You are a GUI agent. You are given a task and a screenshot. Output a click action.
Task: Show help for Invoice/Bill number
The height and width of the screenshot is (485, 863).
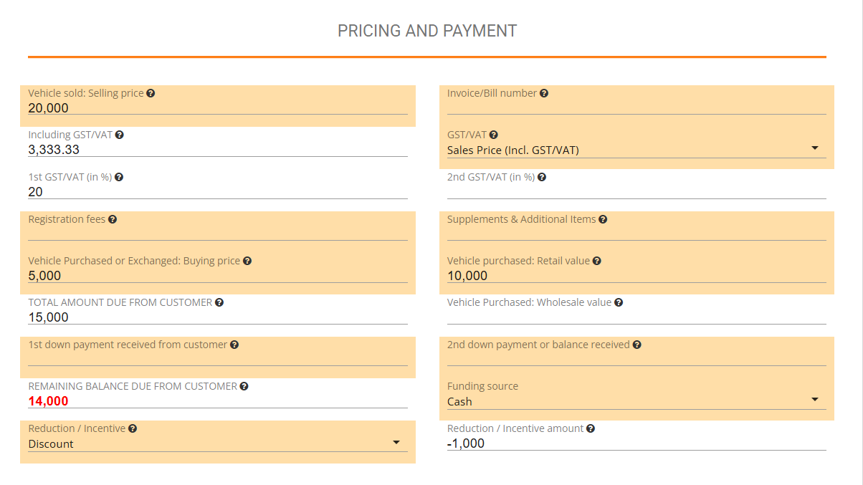[x=544, y=93]
